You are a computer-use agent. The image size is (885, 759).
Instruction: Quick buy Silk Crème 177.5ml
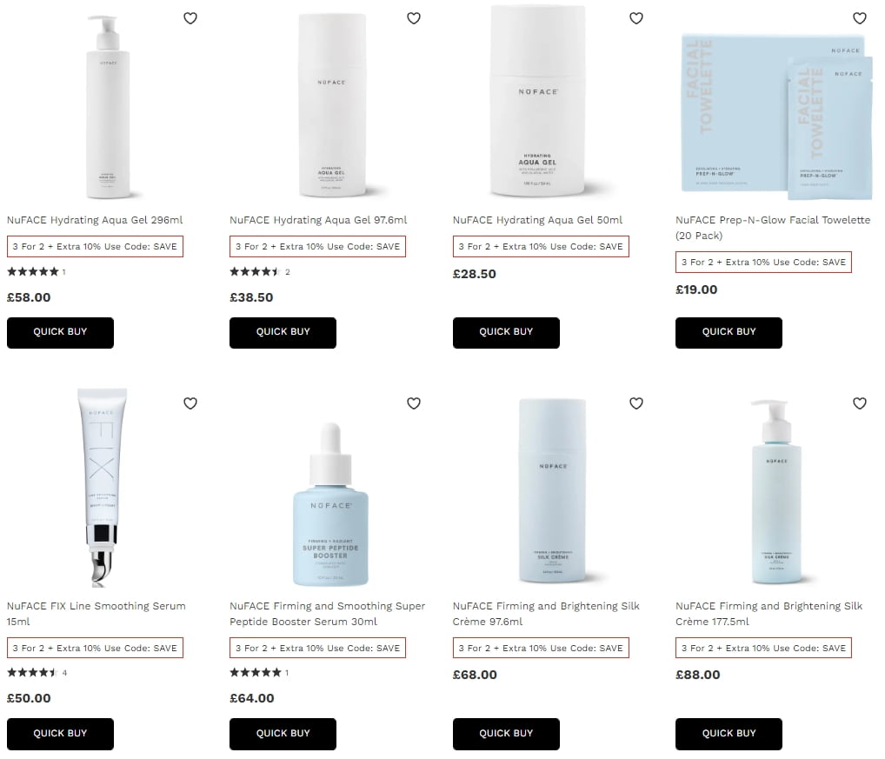[x=729, y=734]
